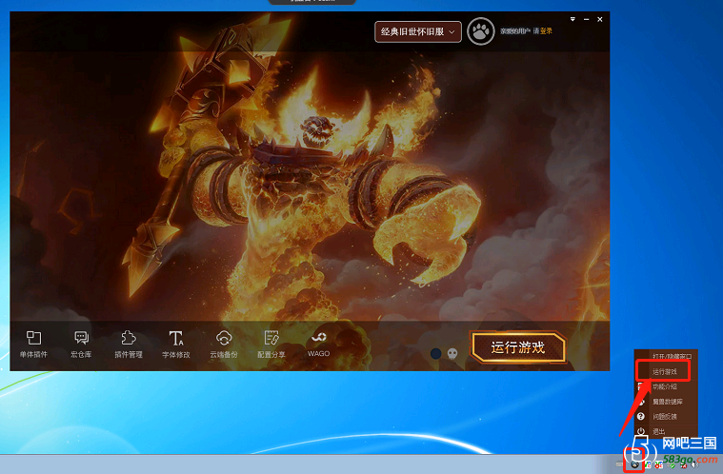Click the volume speaker tray icon
This screenshot has width=723, height=474.
(694, 464)
